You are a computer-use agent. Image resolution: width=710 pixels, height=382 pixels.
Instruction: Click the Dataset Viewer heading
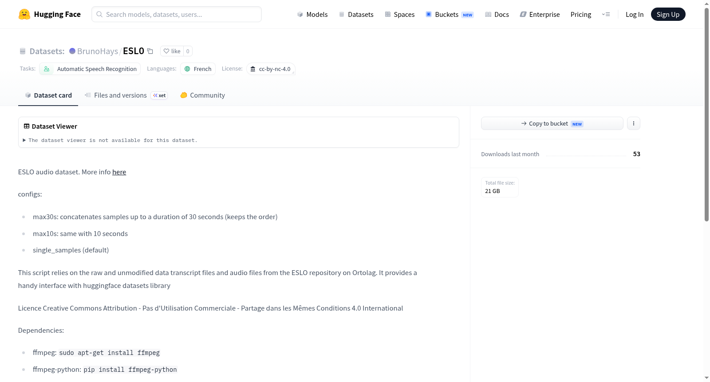coord(54,126)
